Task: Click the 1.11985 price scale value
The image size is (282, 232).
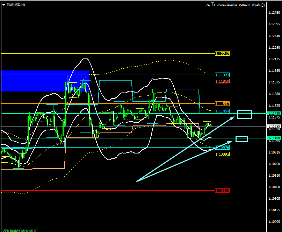Action: point(274,71)
